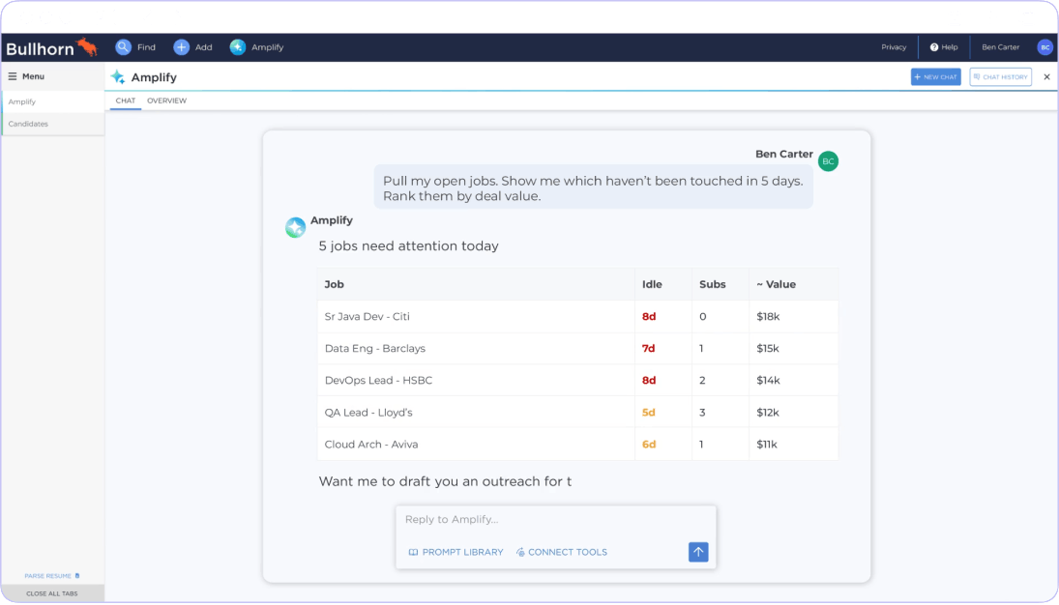Click "5 jobs need attention today" text
1059x605 pixels.
click(408, 245)
